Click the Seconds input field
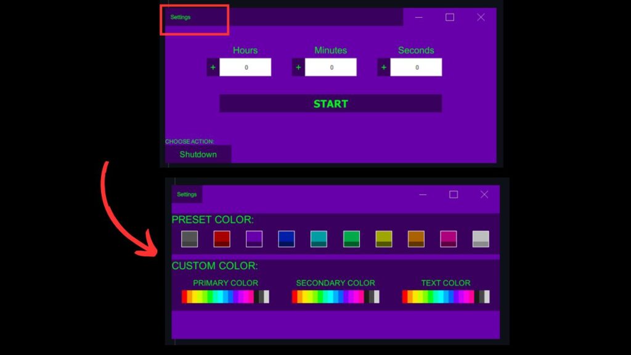This screenshot has height=355, width=631. tap(416, 67)
